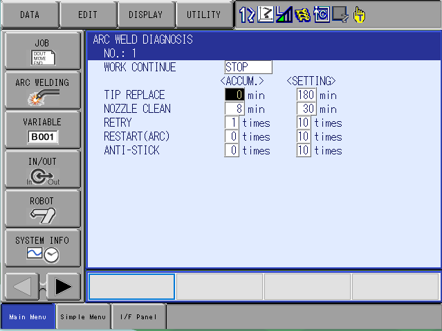Image resolution: width=442 pixels, height=331 pixels.
Task: Open the ROBOT menu
Action: click(43, 209)
